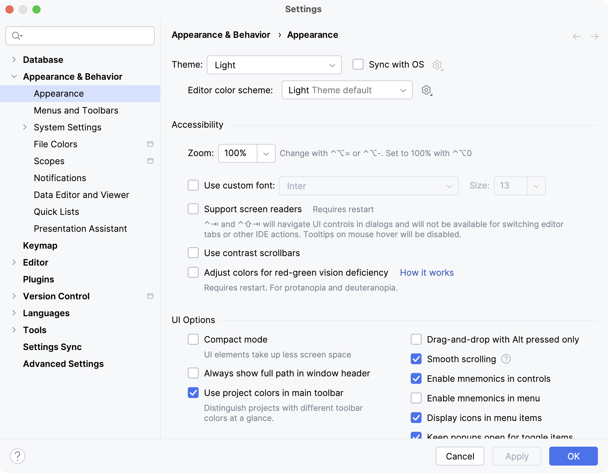The height and width of the screenshot is (473, 608).
Task: Click the forward navigation arrow at top right
Action: 594,36
